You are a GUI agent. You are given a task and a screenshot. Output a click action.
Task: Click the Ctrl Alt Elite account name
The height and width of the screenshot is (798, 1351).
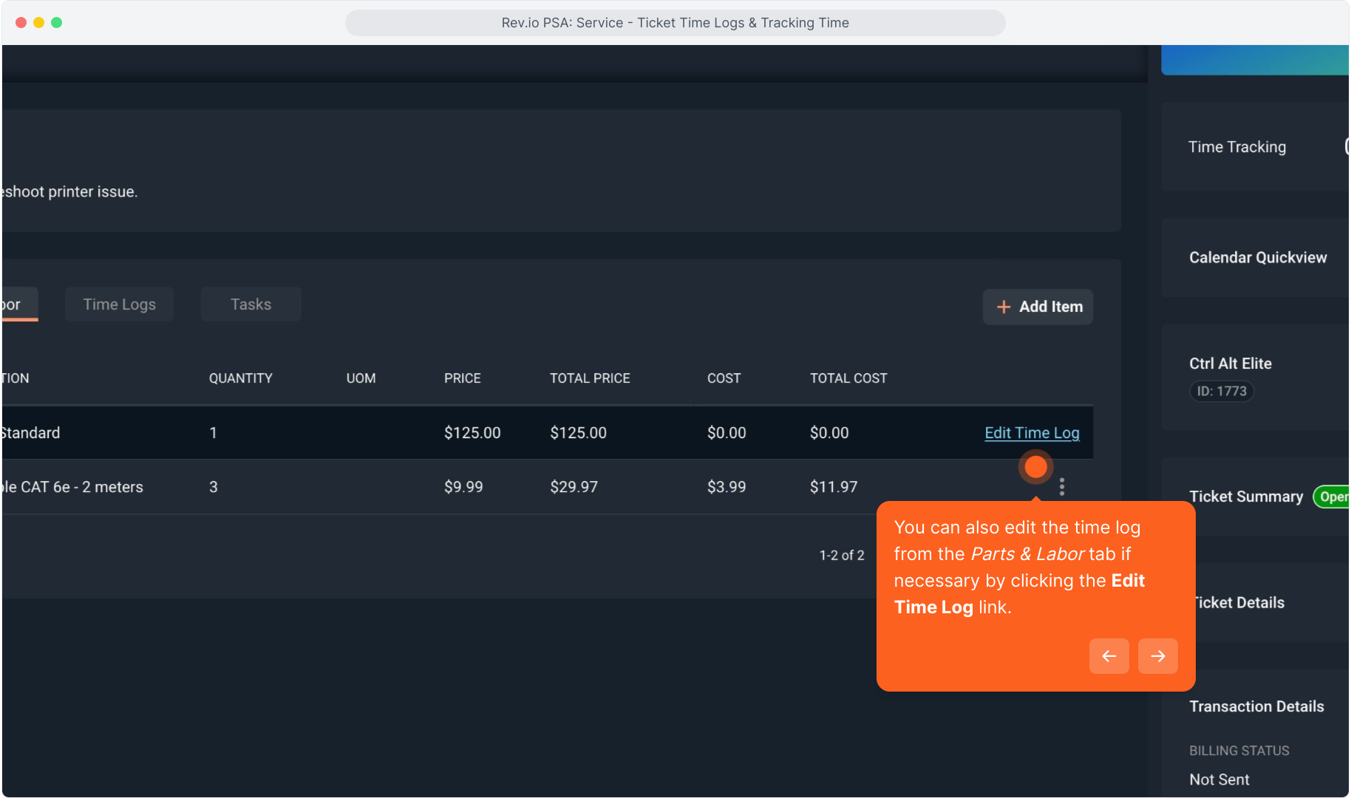point(1230,364)
